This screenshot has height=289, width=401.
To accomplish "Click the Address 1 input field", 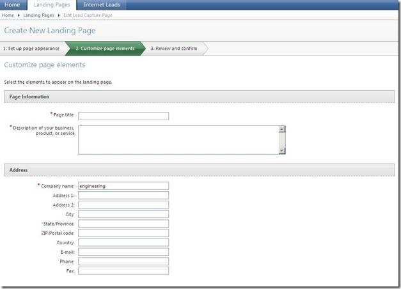I will click(123, 196).
